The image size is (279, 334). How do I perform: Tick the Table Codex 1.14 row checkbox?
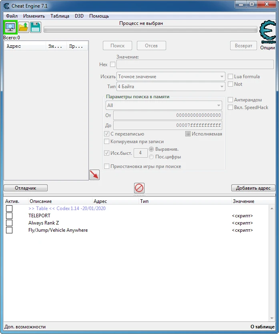tap(9, 208)
